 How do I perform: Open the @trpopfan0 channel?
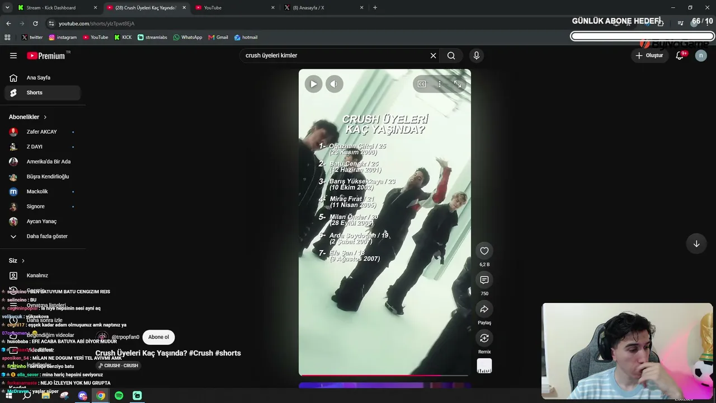coord(125,337)
